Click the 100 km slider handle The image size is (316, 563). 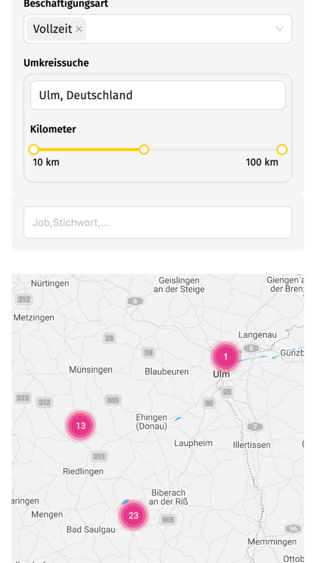tap(282, 150)
